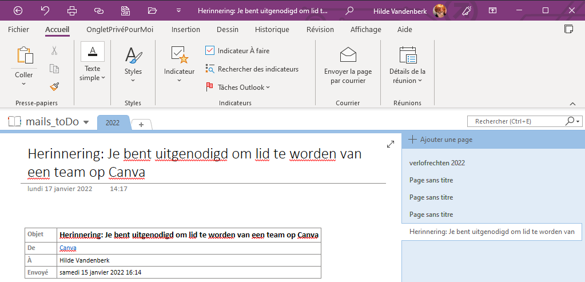This screenshot has width=585, height=282.
Task: Expand the Détails de la réunion menu
Action: [x=407, y=66]
